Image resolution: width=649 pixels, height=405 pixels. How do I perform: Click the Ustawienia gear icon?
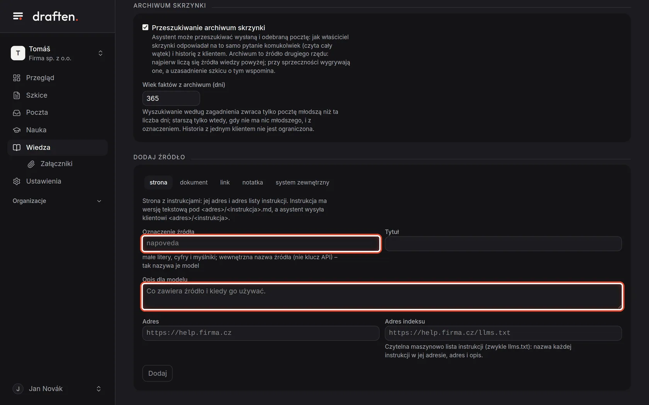[x=17, y=181]
